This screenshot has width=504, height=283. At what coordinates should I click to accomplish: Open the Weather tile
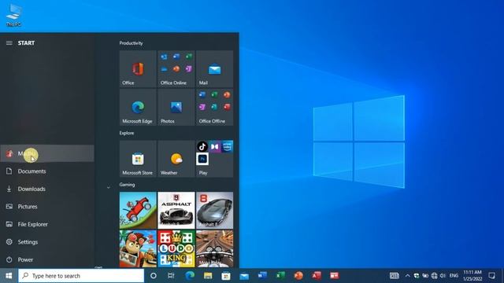(176, 159)
